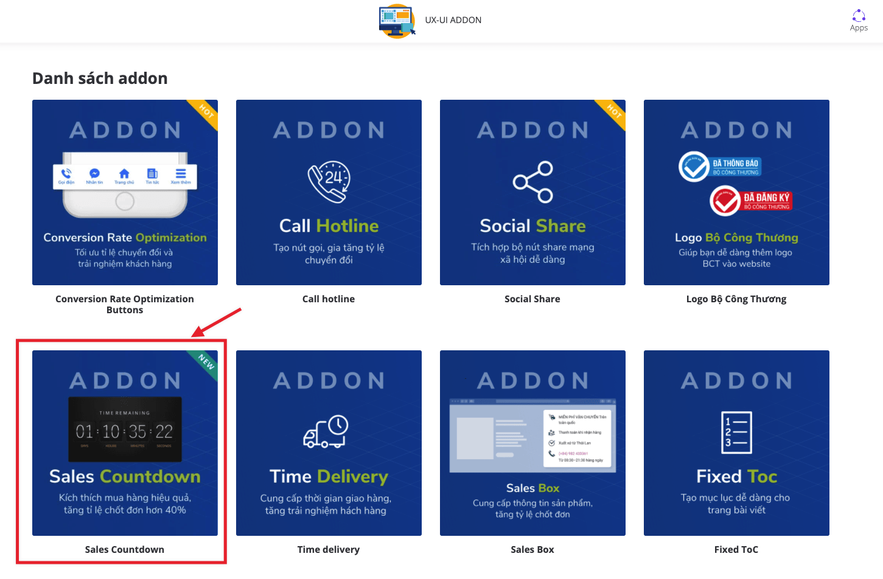Click 'Conversion Rate Optimization Buttons' caption

125,305
